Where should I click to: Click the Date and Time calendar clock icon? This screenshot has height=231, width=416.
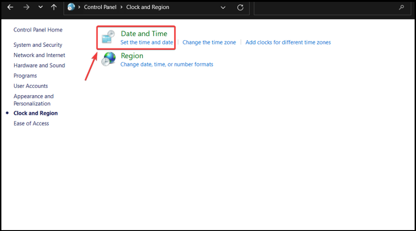[x=108, y=37]
